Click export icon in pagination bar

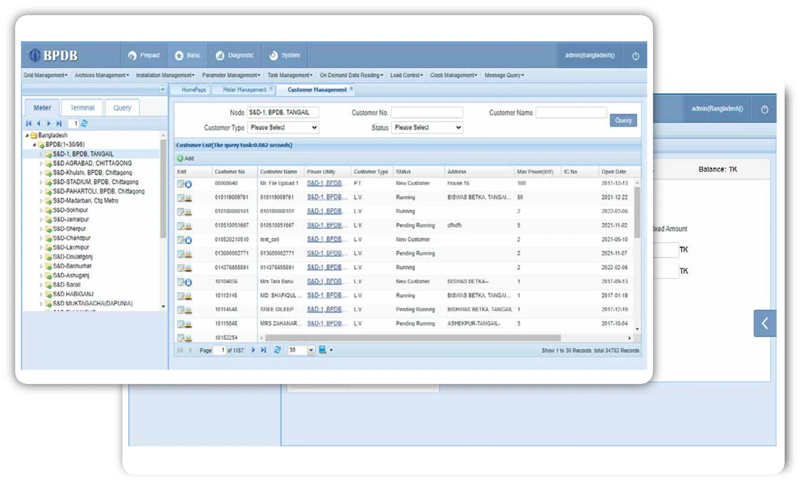tap(323, 350)
